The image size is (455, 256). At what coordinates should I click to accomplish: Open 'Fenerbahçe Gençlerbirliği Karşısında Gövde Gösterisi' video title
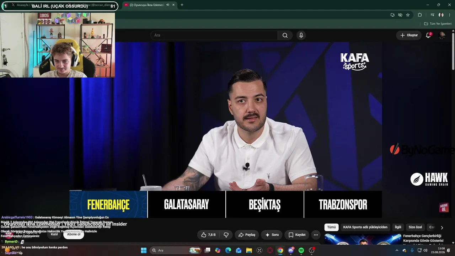tap(423, 238)
